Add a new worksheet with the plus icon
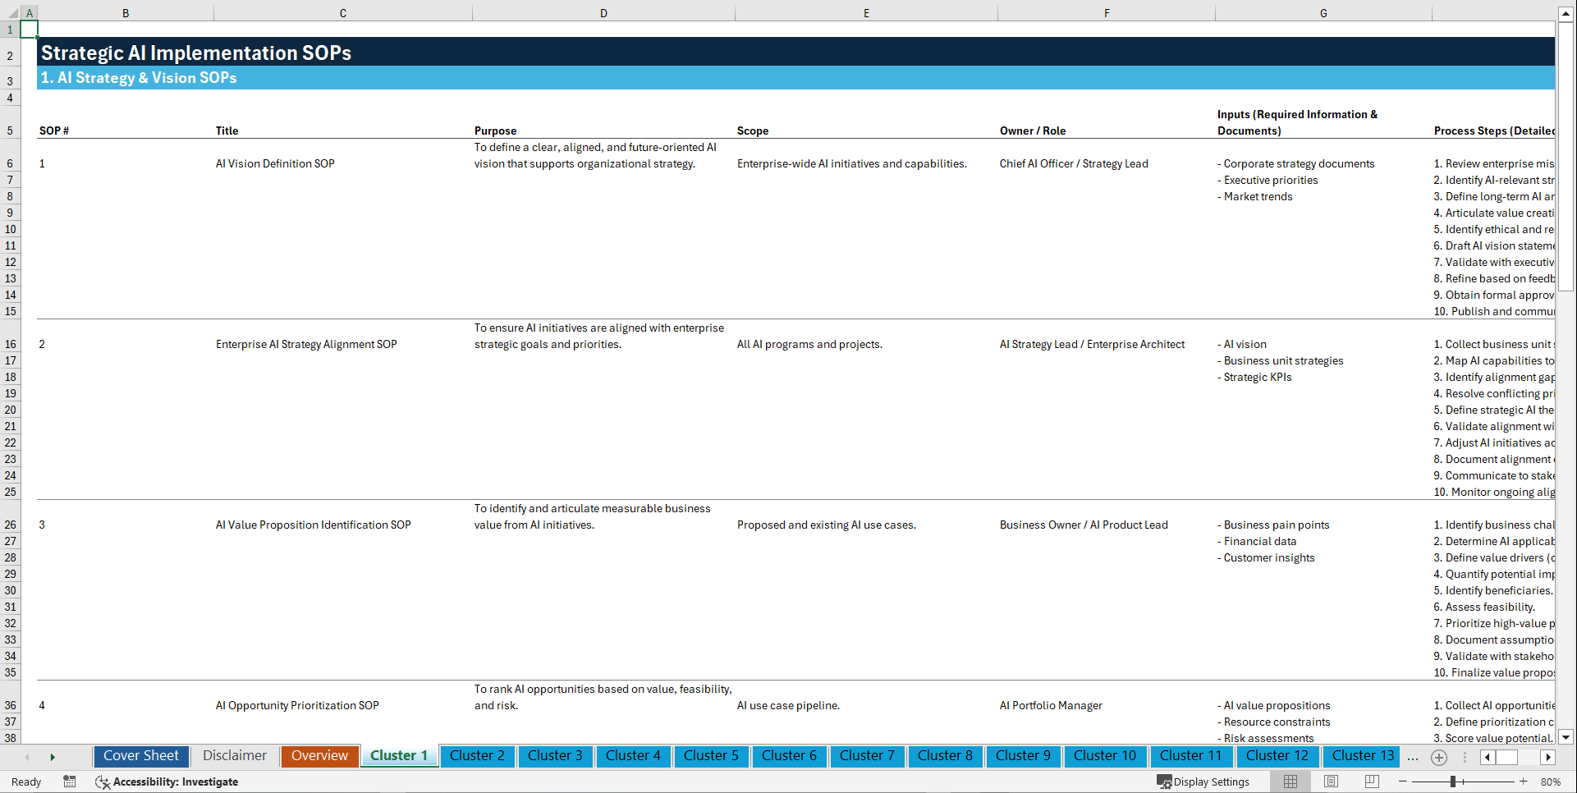Viewport: 1577px width, 793px height. pos(1438,756)
